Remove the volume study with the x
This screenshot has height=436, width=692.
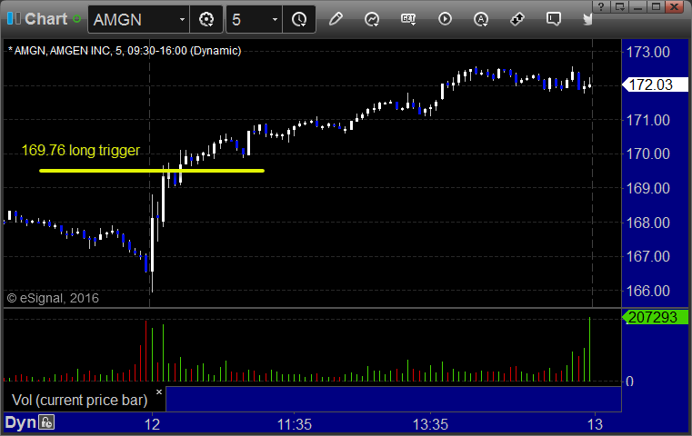click(159, 391)
